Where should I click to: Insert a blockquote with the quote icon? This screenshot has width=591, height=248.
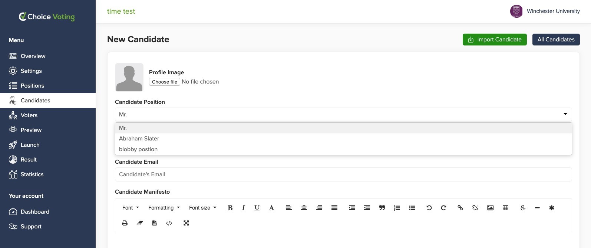(x=382, y=208)
